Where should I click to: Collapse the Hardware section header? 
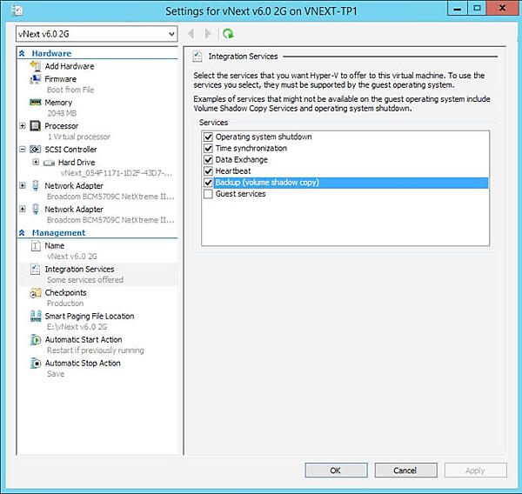point(23,54)
